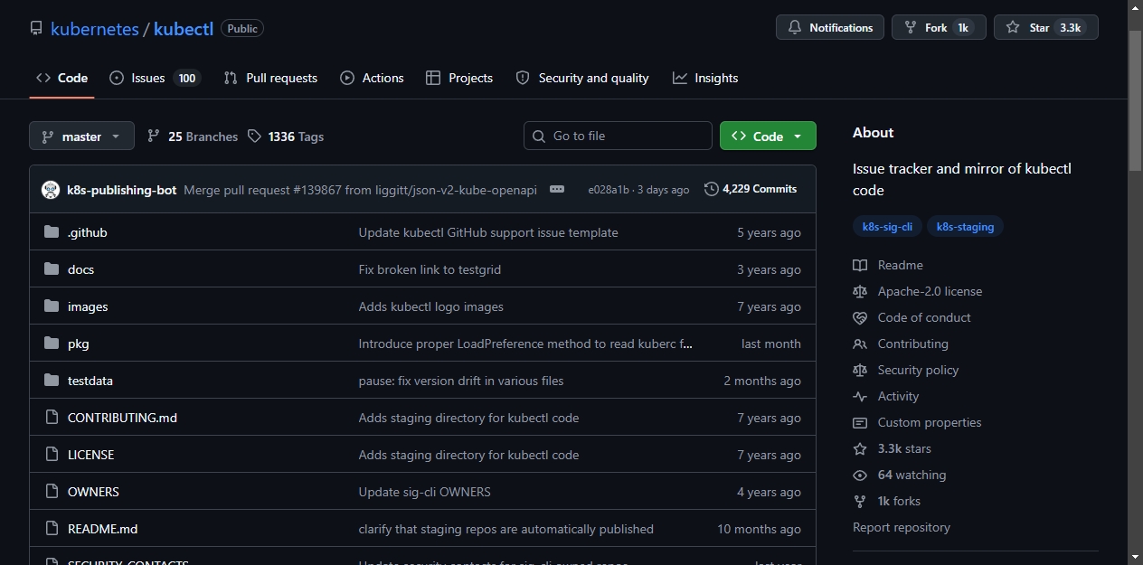The height and width of the screenshot is (565, 1143).
Task: Open commit 'Update sig-cli OWNERS'
Action: 425,492
